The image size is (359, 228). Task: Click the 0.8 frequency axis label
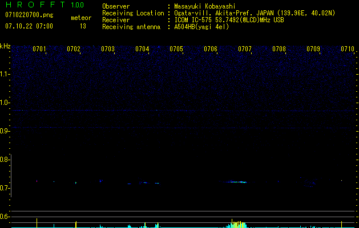tap(5, 160)
